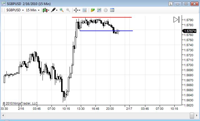Screen dimensions: 200x121
Task: Click the jump-to-latest-bar arrow on chart
Action: click(x=176, y=20)
